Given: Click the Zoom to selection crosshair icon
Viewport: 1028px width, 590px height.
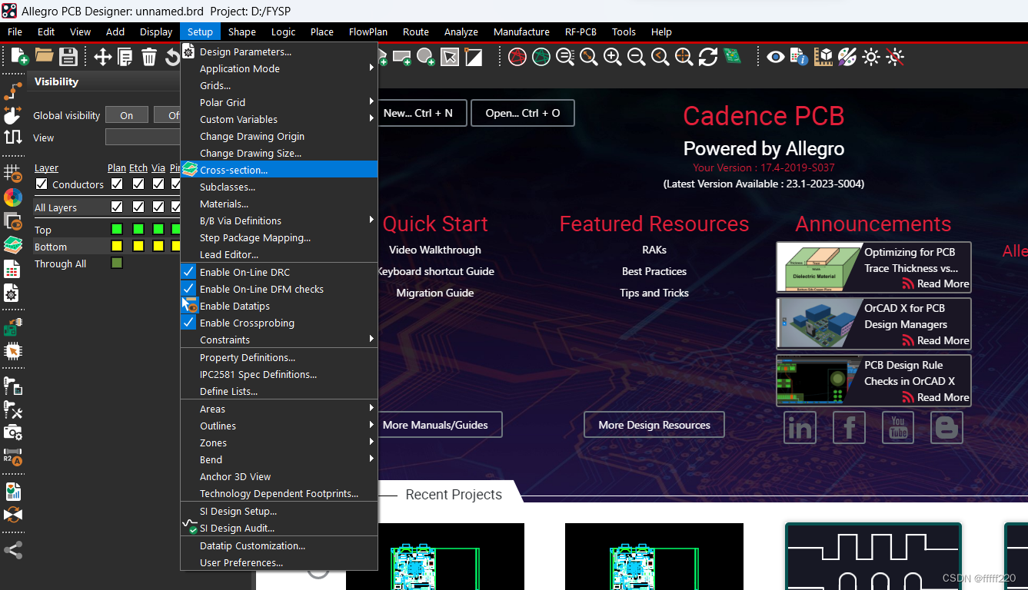Looking at the screenshot, I should click(684, 57).
